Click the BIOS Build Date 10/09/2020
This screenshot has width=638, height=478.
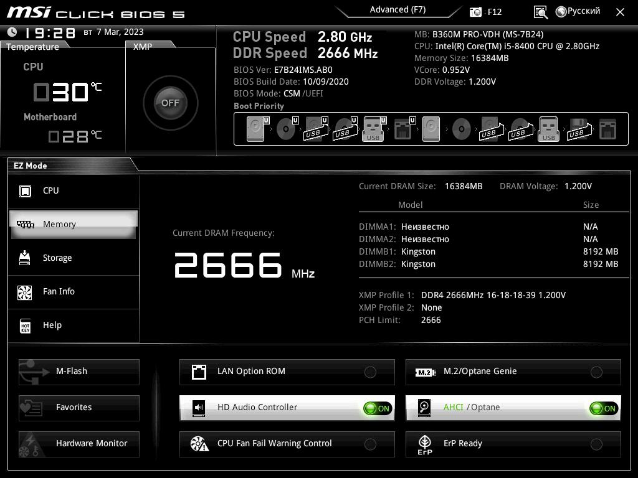tap(292, 82)
